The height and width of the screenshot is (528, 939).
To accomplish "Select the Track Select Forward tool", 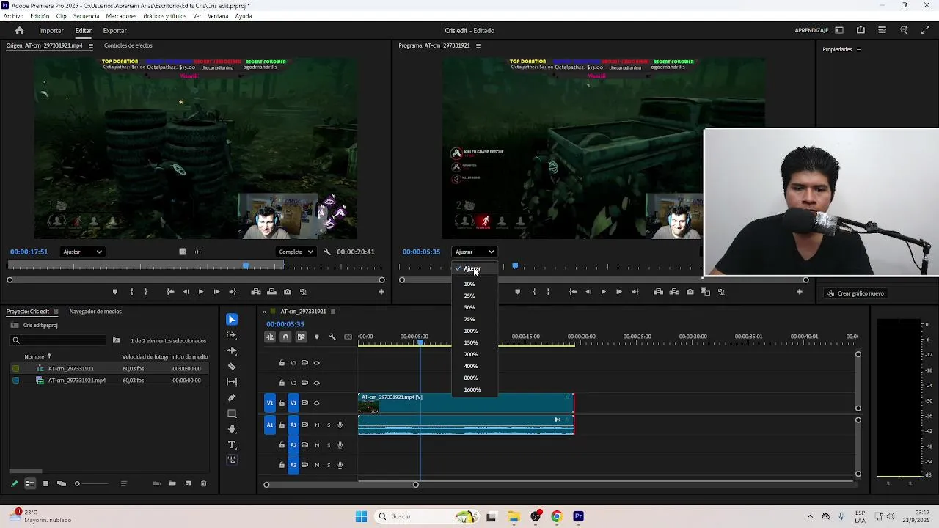I will (x=232, y=335).
